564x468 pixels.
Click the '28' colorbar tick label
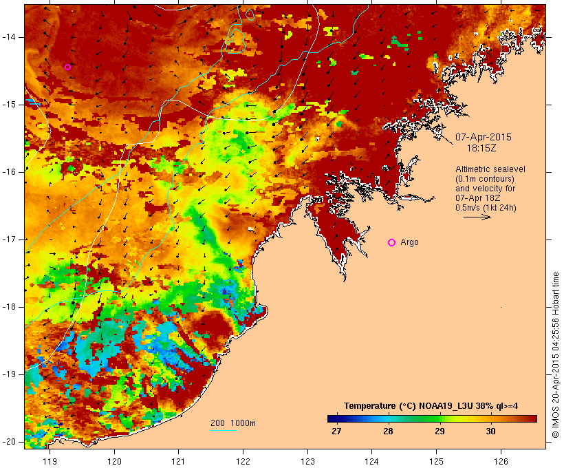pyautogui.click(x=388, y=432)
